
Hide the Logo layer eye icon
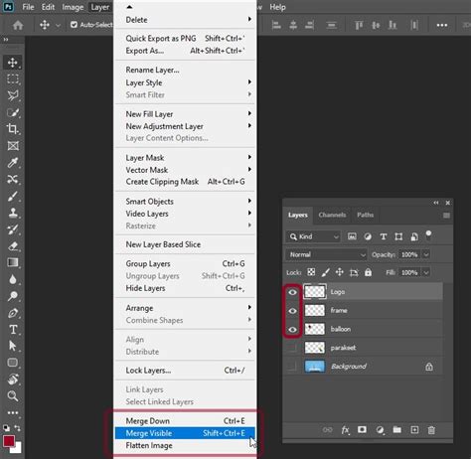(292, 292)
